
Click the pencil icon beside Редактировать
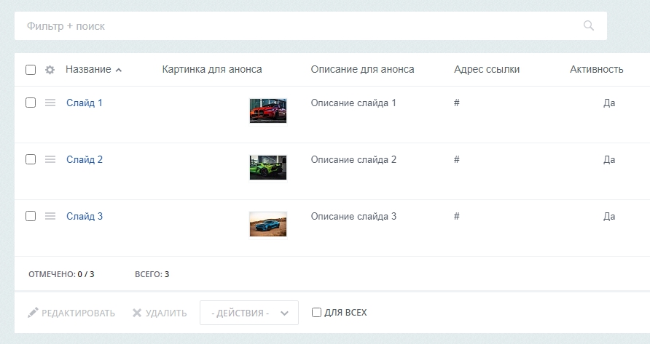click(33, 313)
